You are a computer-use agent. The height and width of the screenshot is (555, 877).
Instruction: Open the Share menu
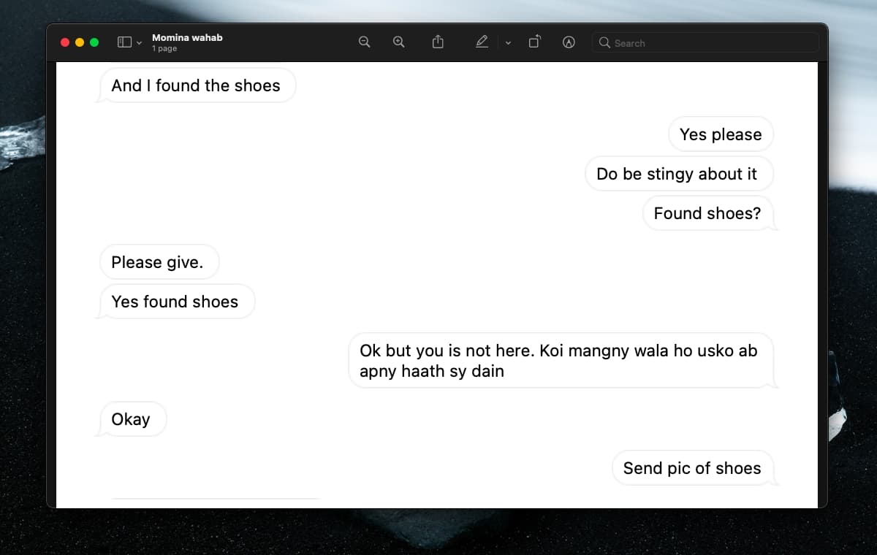[x=438, y=42]
